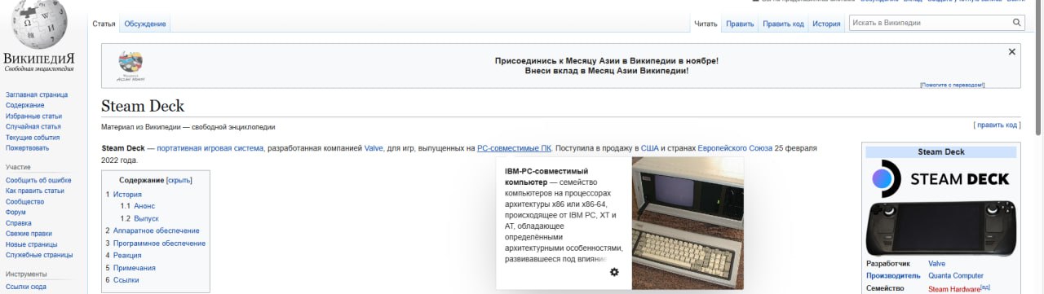Close the Asian Month banner
Image resolution: width=1044 pixels, height=294 pixels.
point(1012,51)
